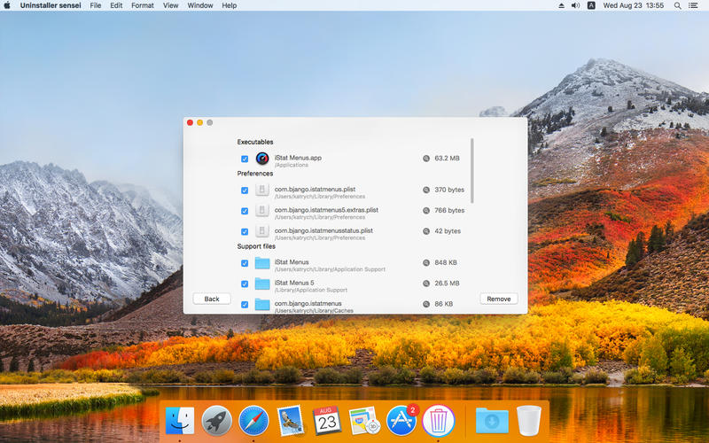Select the iStat Menus 5 folder name
Screen dimensions: 709x443
[x=294, y=283]
